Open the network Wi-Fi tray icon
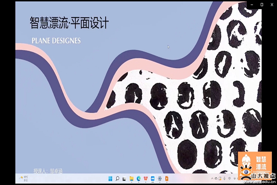Screen dimensions: 277x185 (x=235, y=179)
